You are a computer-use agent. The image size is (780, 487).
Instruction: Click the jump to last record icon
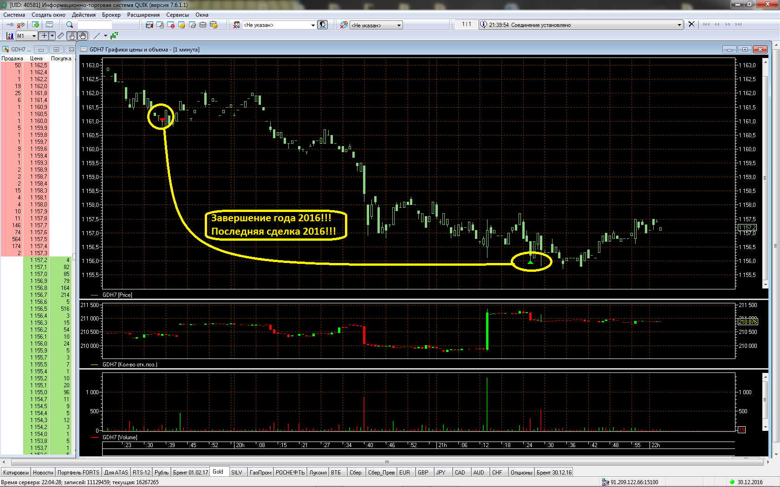pos(738,24)
